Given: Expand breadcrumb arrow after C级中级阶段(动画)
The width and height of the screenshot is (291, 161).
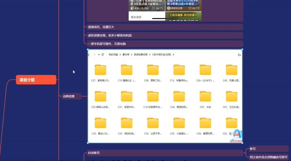Looking at the screenshot, I should pyautogui.click(x=173, y=55).
